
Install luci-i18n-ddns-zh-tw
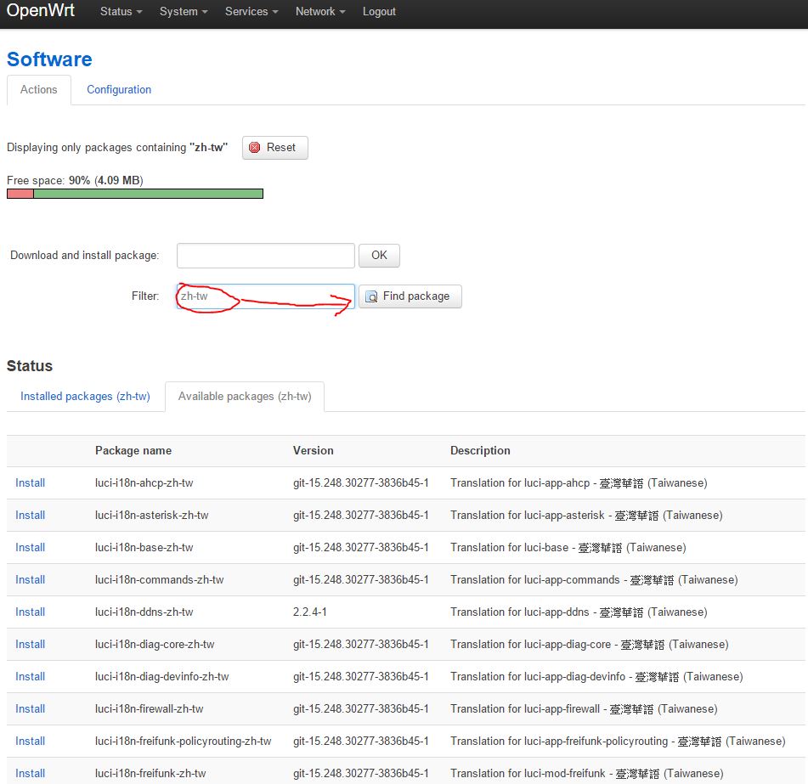[x=30, y=612]
